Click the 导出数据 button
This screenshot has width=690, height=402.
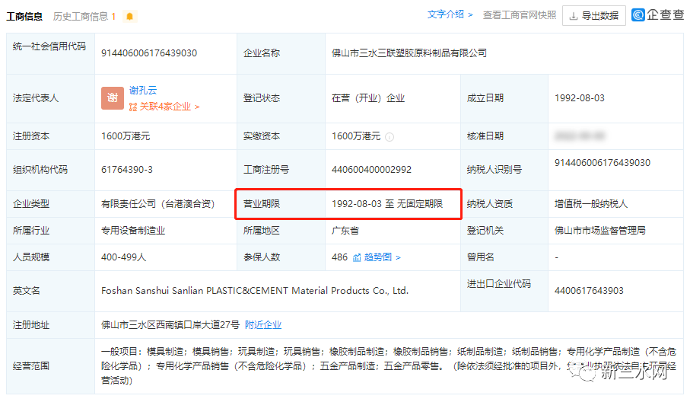point(594,16)
